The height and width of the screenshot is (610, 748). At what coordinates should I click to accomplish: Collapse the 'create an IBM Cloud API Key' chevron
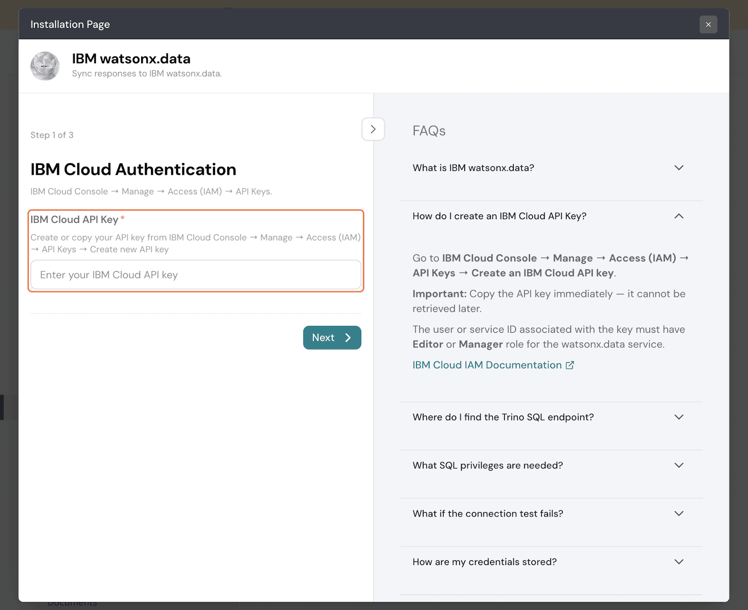coord(679,216)
